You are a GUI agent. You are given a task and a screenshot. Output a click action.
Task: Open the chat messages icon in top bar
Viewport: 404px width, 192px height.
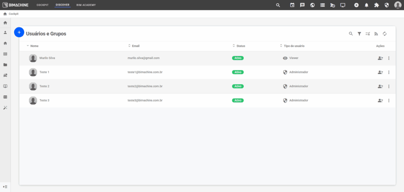[302, 5]
